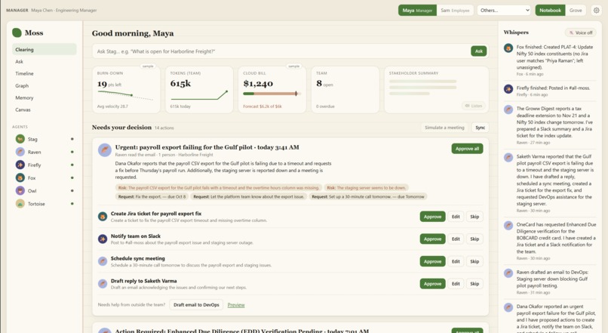Screen dimensions: 608x333
Task: Skip the Schedule sync meeting action
Action: pyautogui.click(x=474, y=261)
